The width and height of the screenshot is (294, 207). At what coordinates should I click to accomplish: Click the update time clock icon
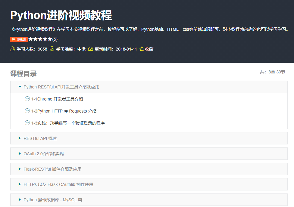point(91,49)
